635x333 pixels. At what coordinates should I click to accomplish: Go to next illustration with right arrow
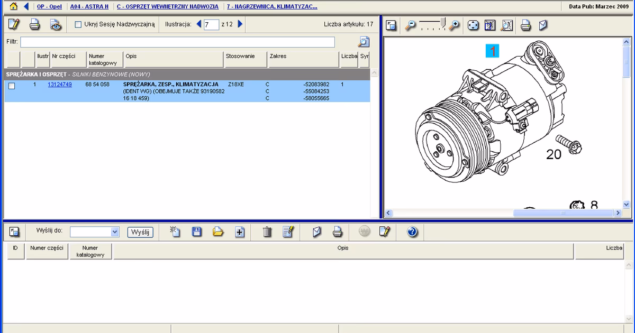[240, 24]
